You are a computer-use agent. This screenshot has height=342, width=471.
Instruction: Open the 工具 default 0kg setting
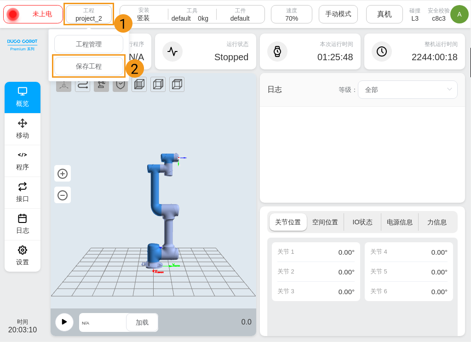click(x=192, y=14)
